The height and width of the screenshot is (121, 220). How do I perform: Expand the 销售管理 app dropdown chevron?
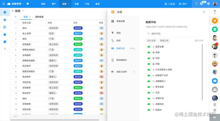click(x=24, y=4)
